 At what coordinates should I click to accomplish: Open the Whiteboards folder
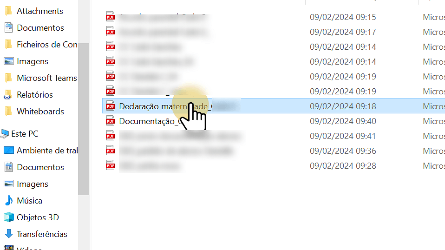pos(40,112)
